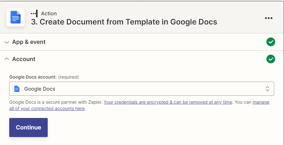This screenshot has width=284, height=145.
Task: Select the Account section title
Action: pyautogui.click(x=24, y=59)
